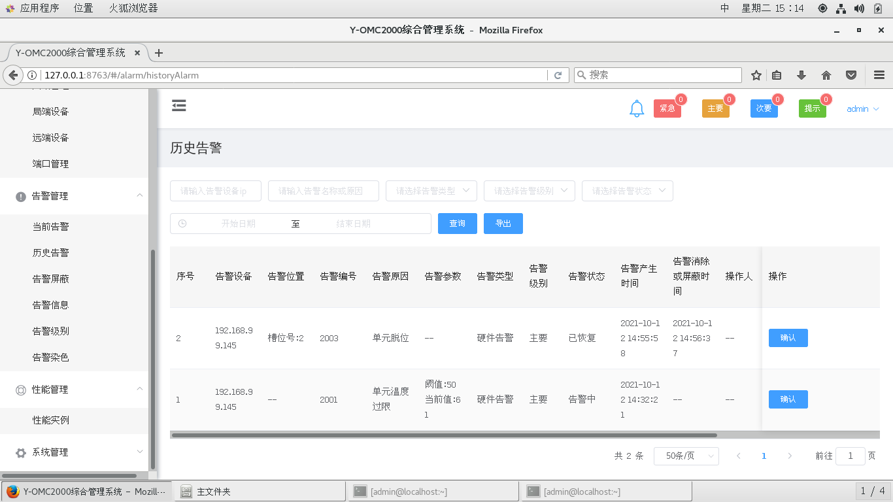The height and width of the screenshot is (502, 893).
Task: Click the alarm bell notification icon
Action: click(x=637, y=109)
